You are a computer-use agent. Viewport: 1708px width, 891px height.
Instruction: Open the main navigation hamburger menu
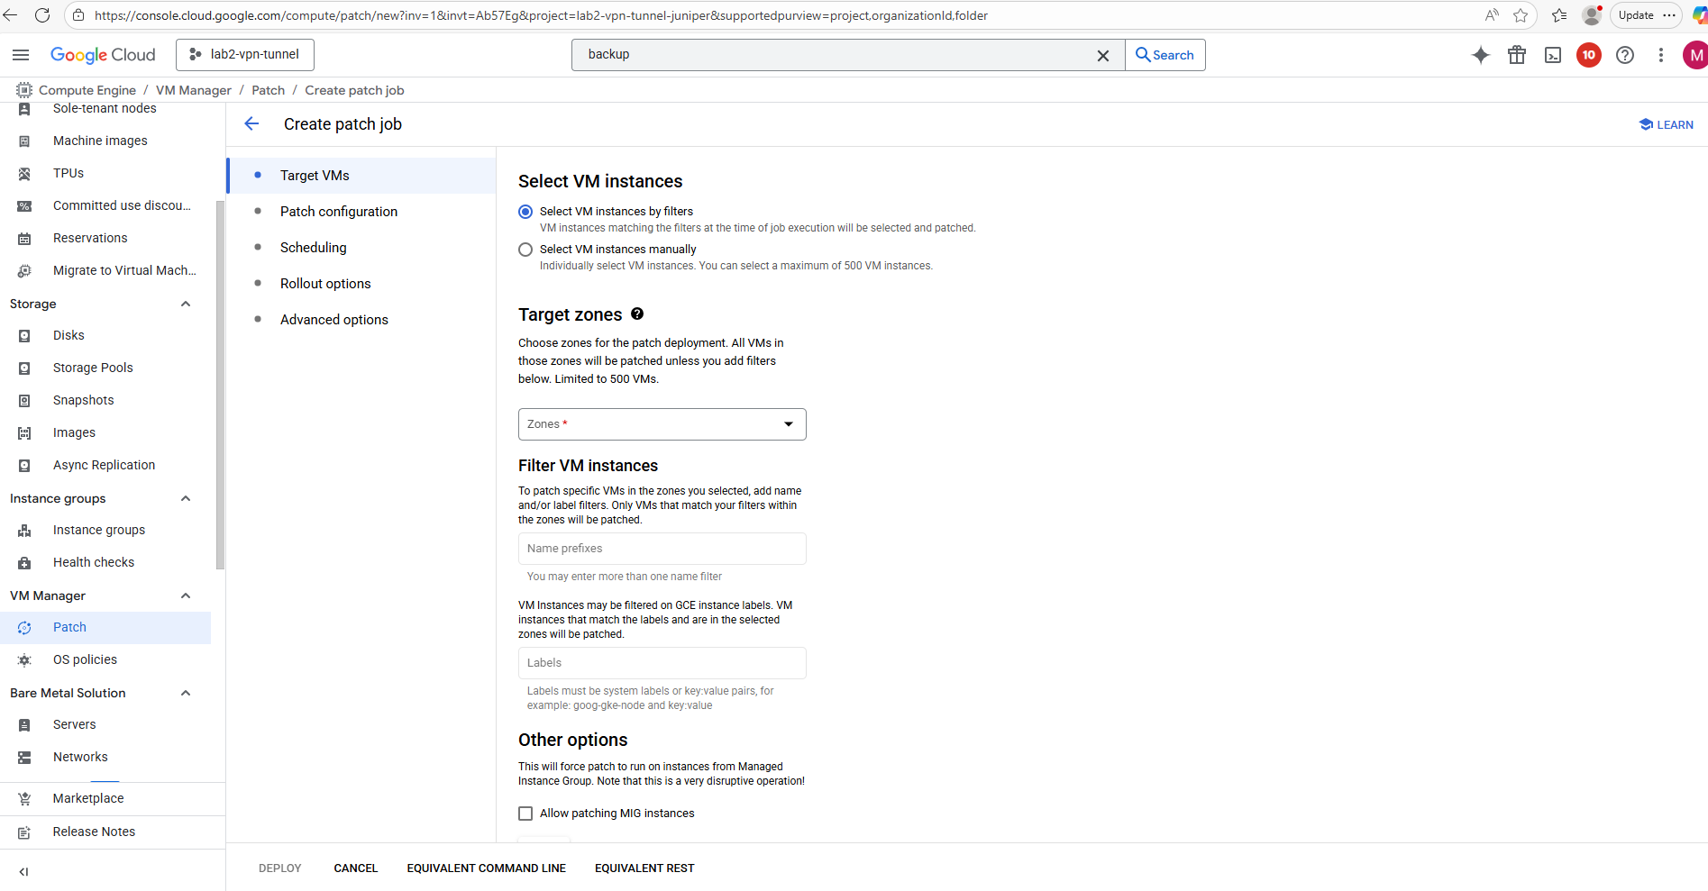(x=21, y=55)
